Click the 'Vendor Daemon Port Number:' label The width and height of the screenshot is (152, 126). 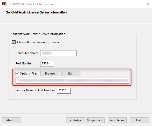[36, 90]
